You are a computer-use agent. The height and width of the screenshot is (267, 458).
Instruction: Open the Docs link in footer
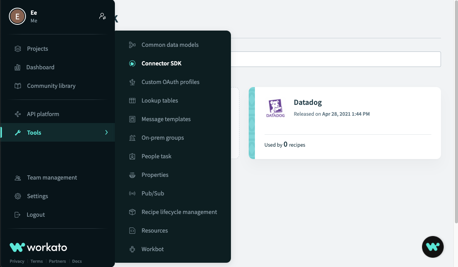tap(77, 261)
